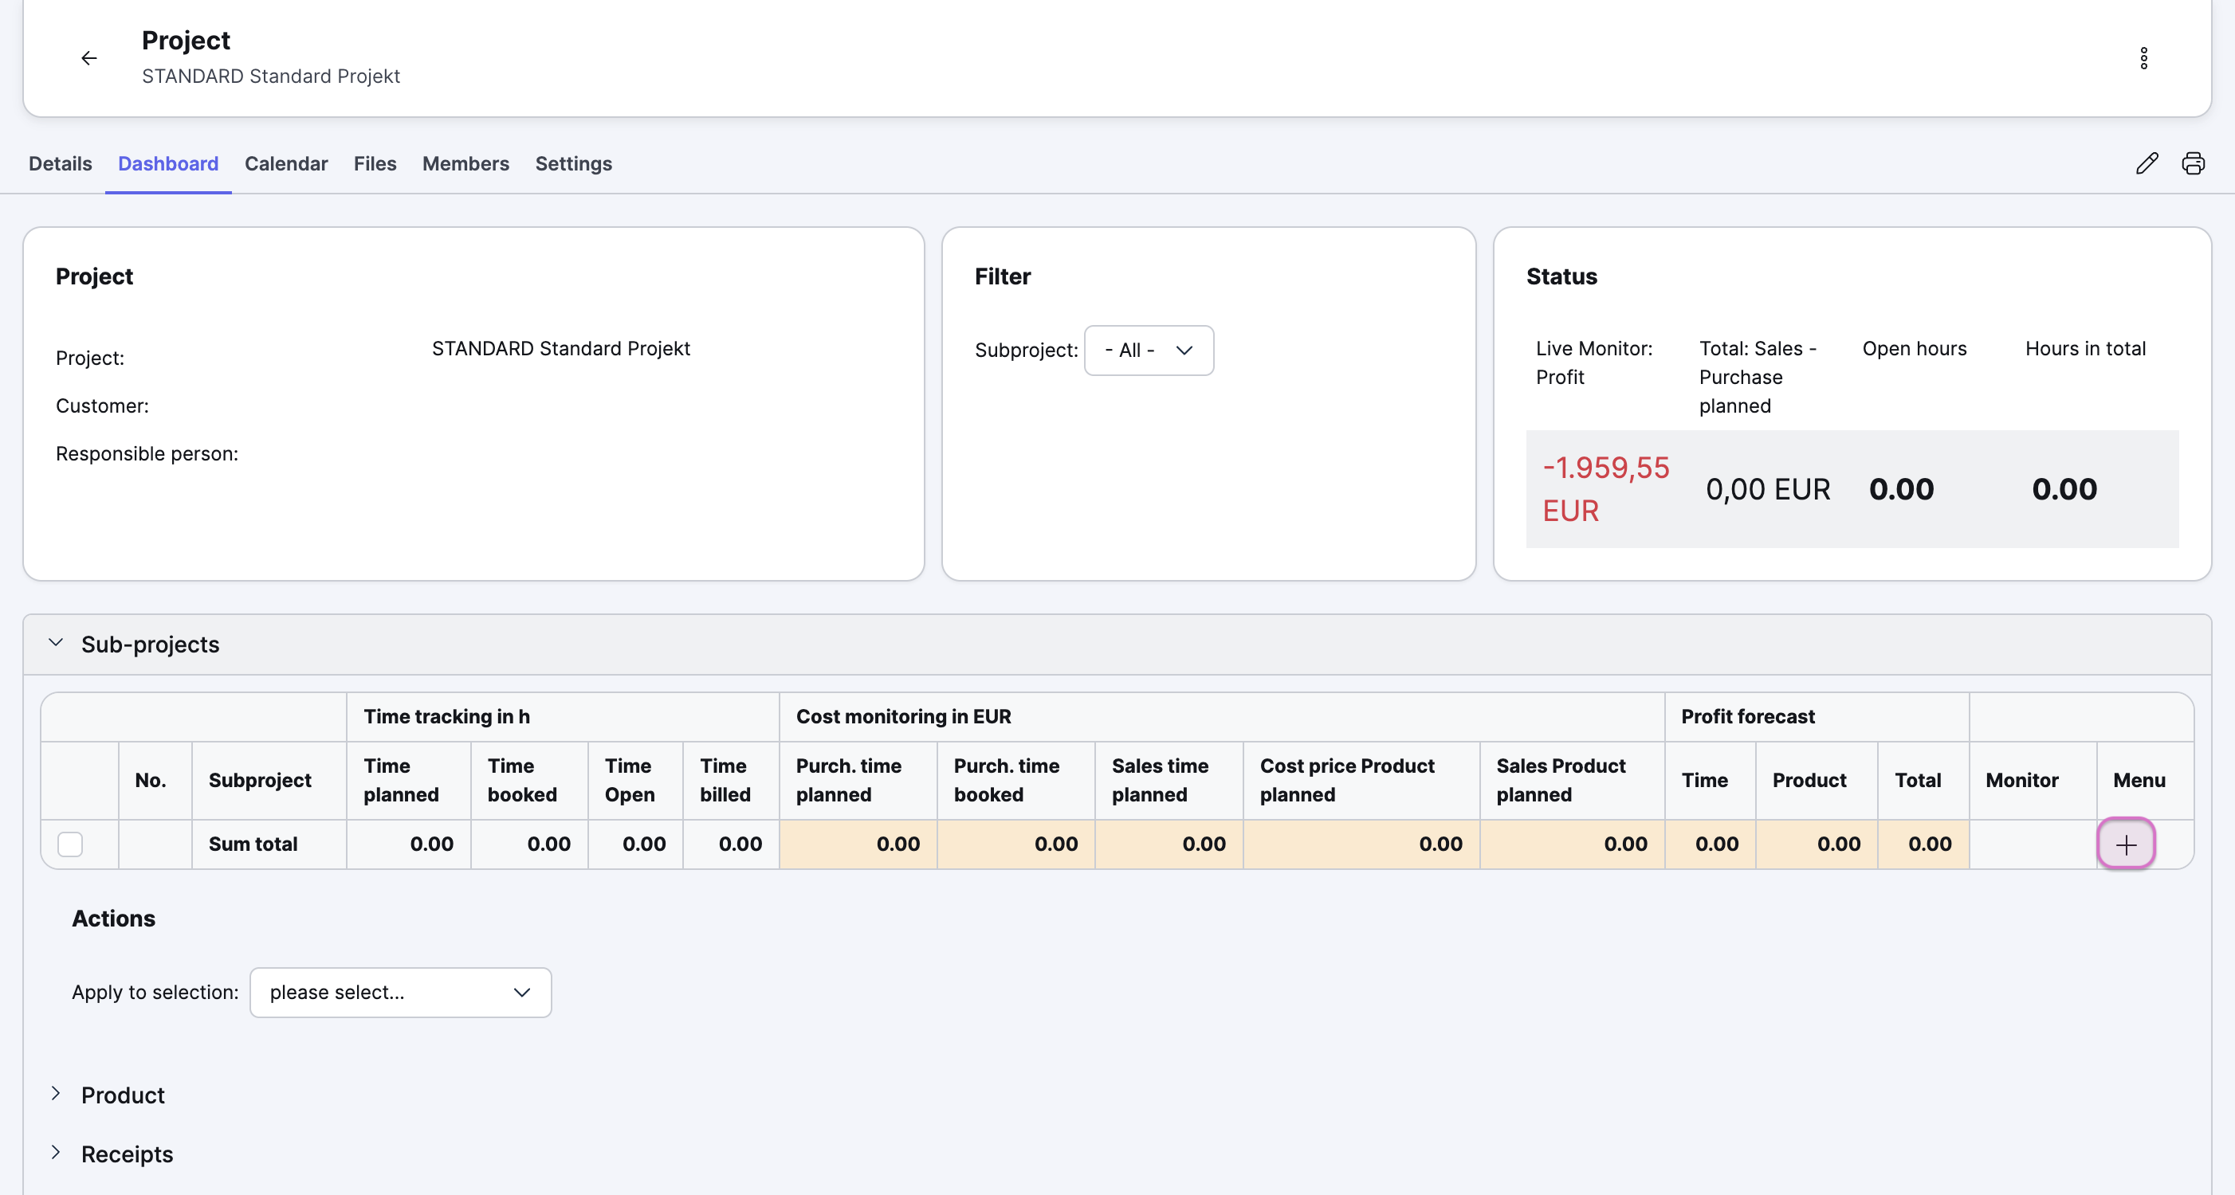Click the back arrow next to Project
This screenshot has width=2235, height=1195.
[x=88, y=58]
